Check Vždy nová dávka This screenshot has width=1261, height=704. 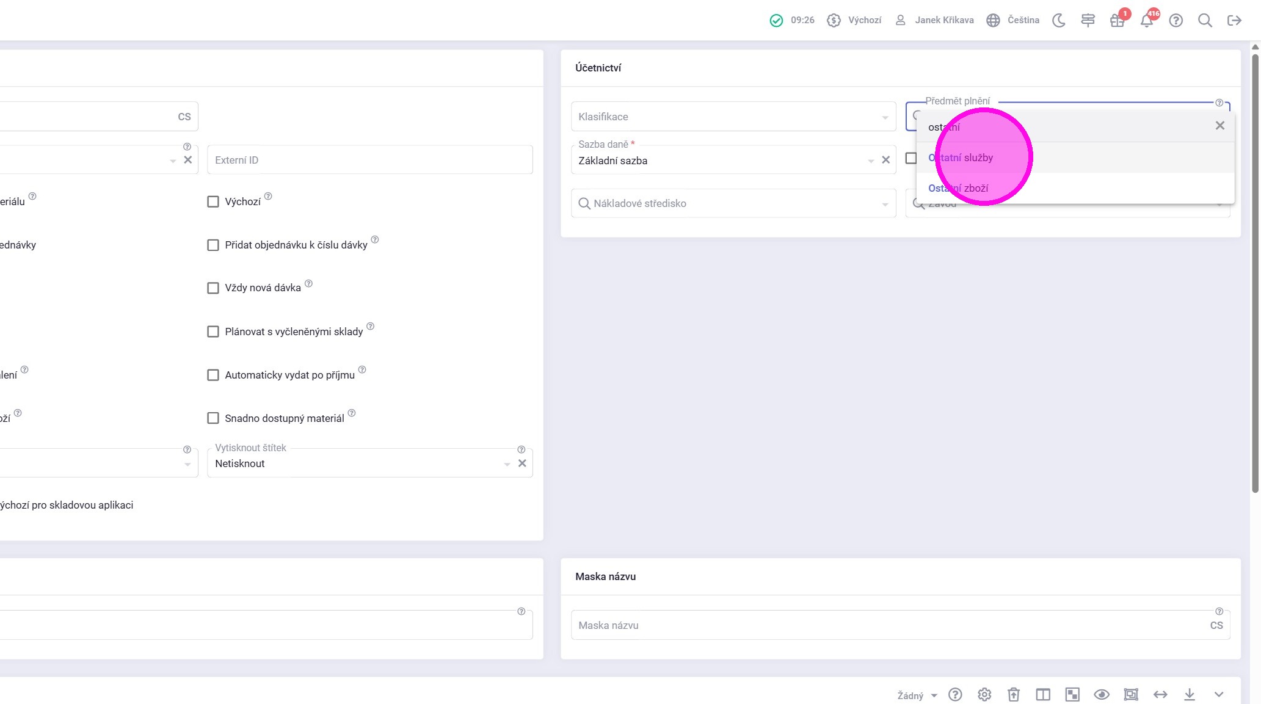pos(213,288)
